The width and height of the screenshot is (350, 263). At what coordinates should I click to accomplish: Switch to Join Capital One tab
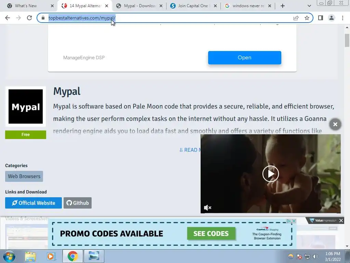point(194,6)
